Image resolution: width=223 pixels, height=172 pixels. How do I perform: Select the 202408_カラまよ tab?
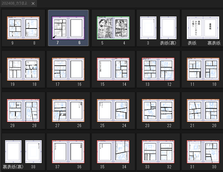[19, 3]
